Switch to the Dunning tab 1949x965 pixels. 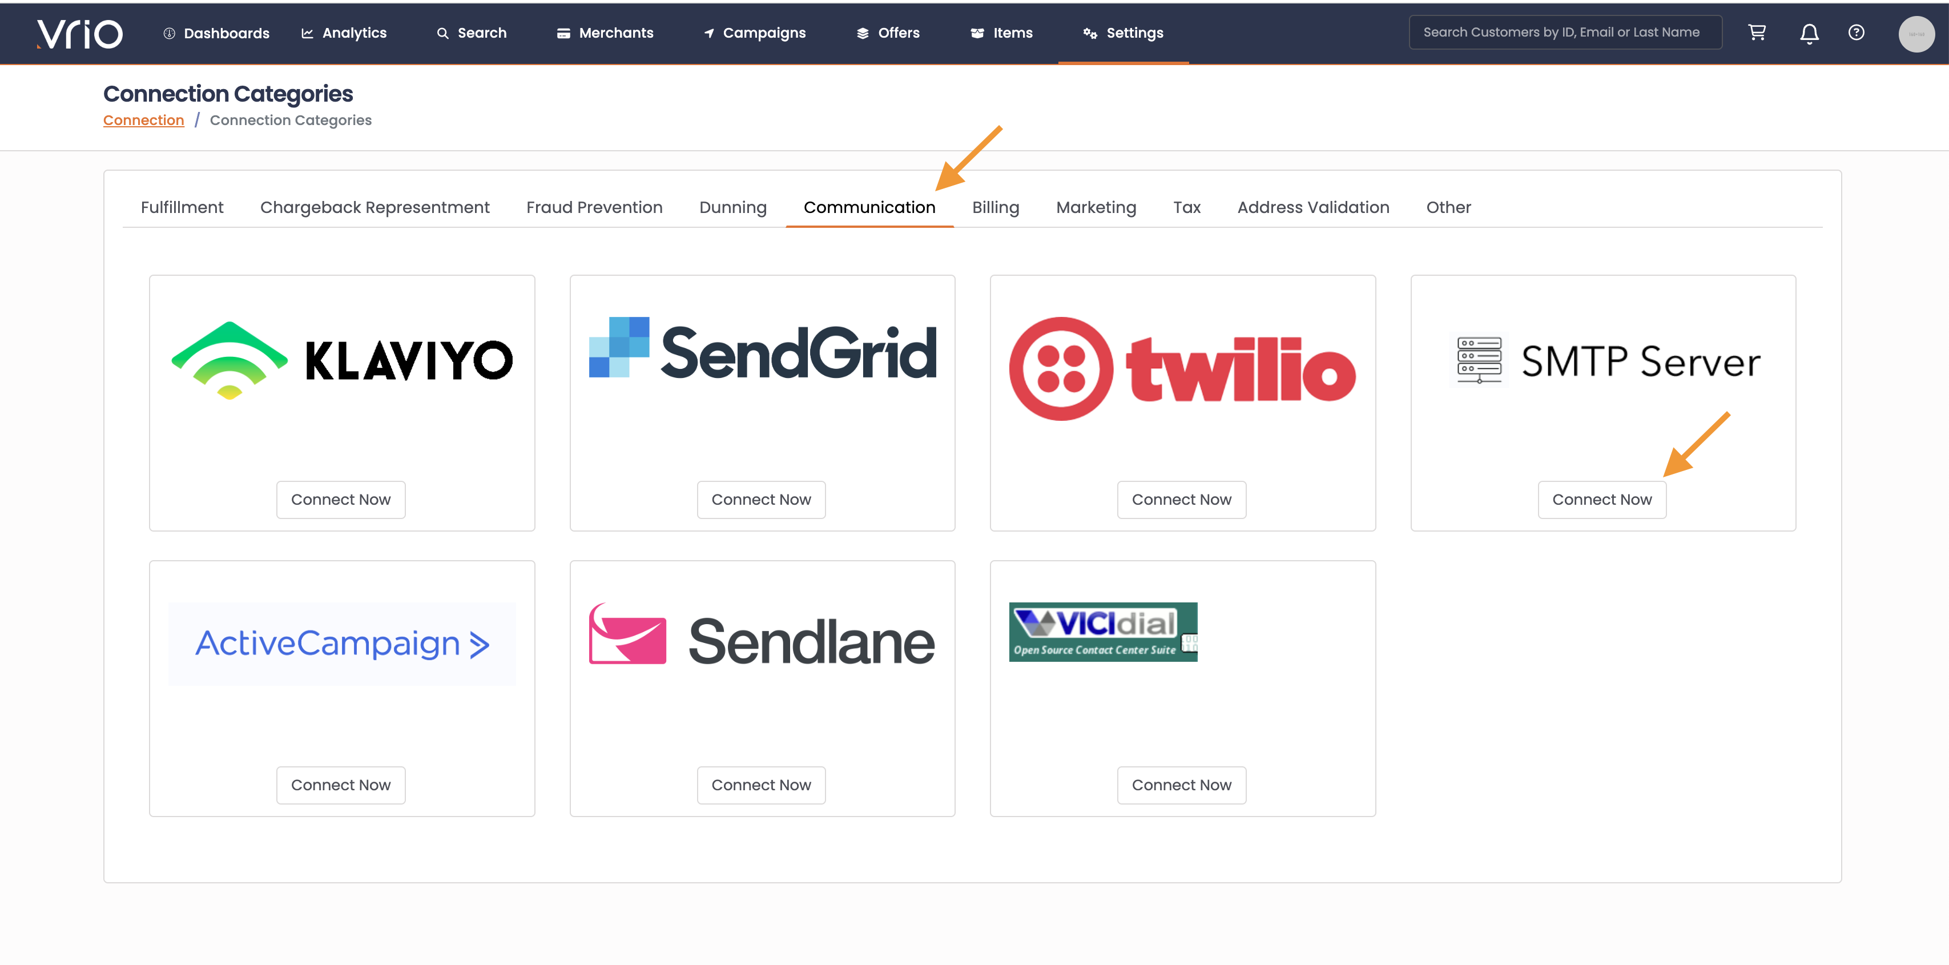click(732, 207)
